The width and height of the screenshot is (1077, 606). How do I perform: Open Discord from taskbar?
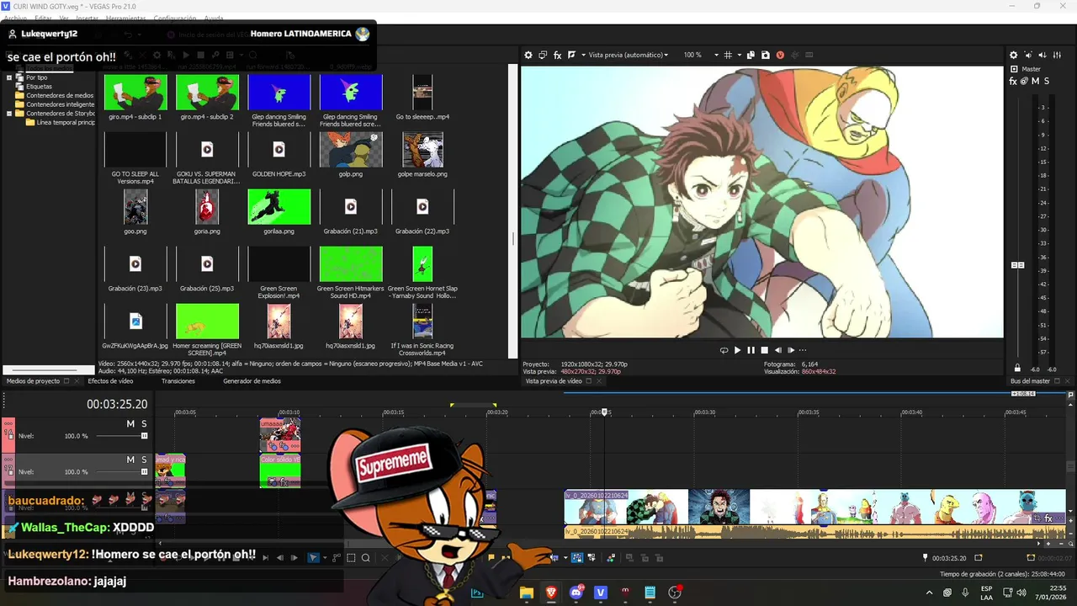point(576,593)
